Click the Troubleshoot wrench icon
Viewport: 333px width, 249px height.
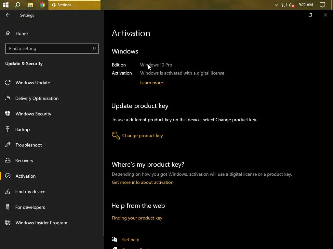[x=8, y=145]
